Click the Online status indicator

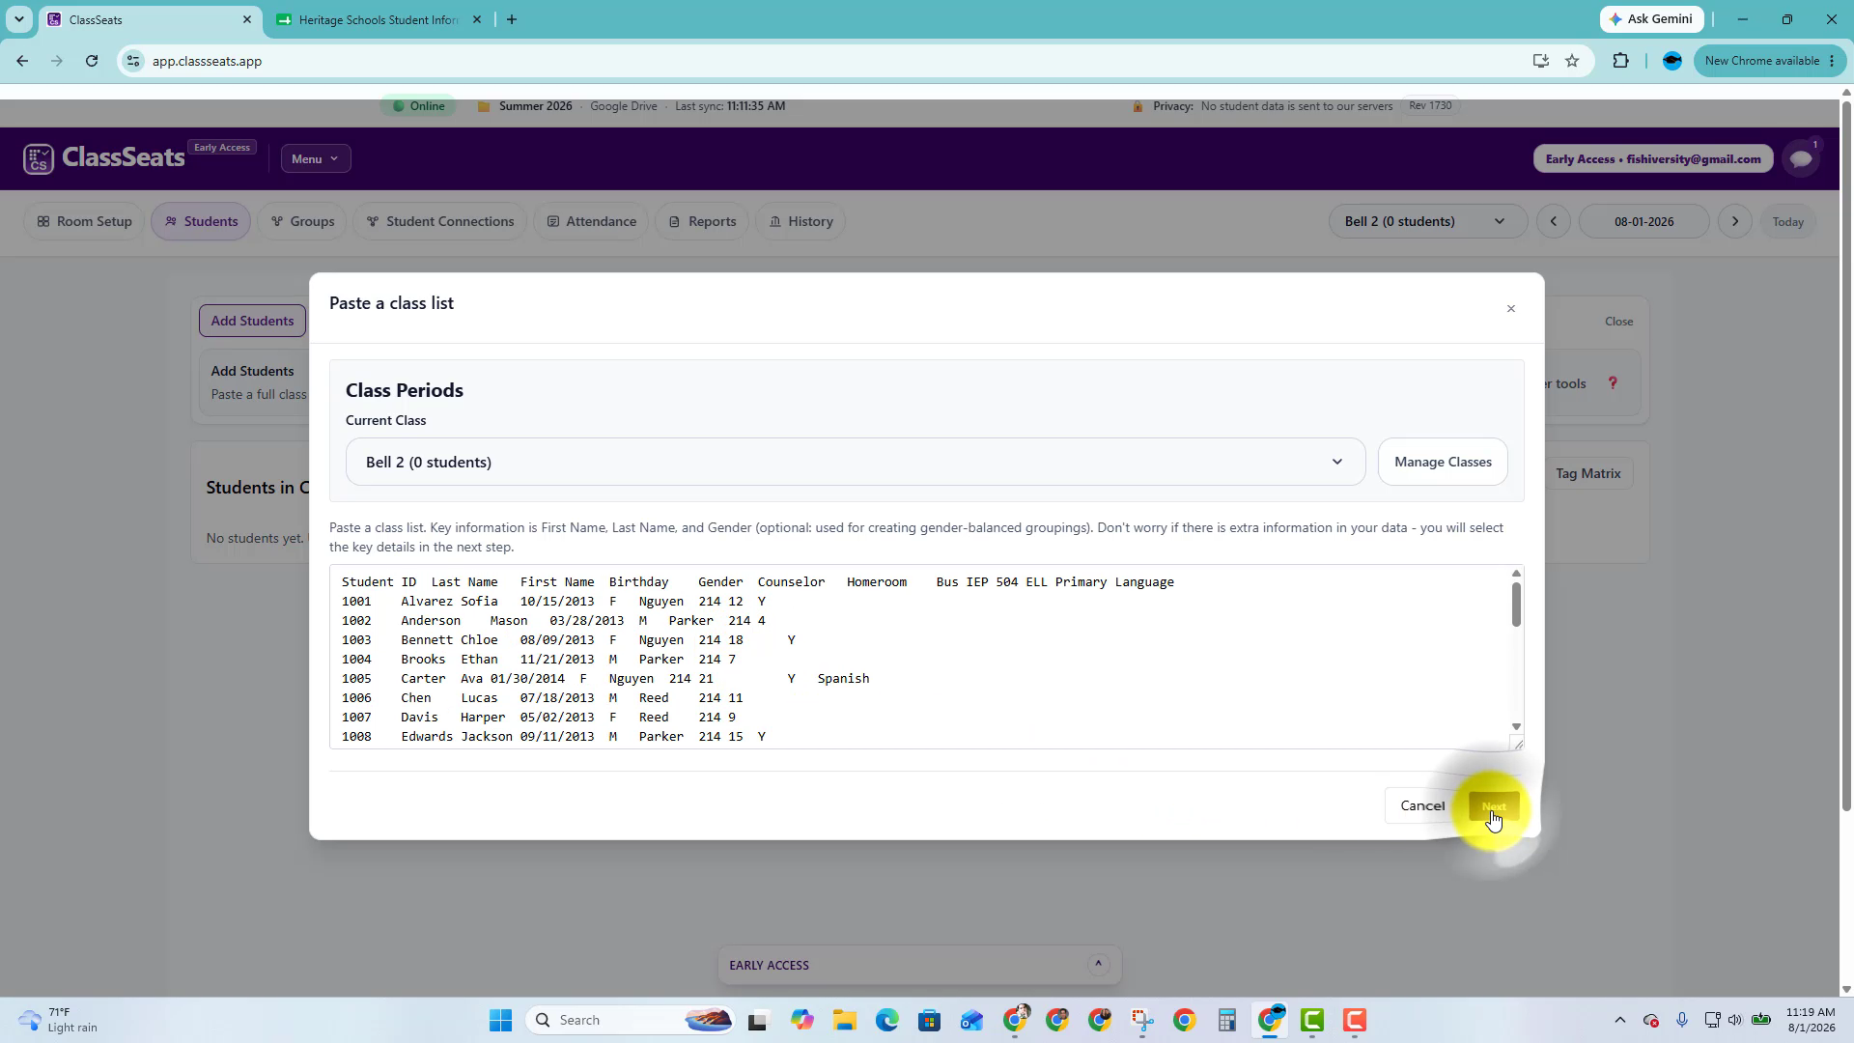point(419,106)
